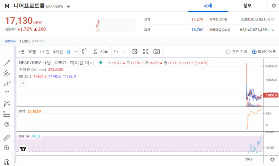
Task: Set chart interval to 30분
Action: pyautogui.click(x=32, y=52)
